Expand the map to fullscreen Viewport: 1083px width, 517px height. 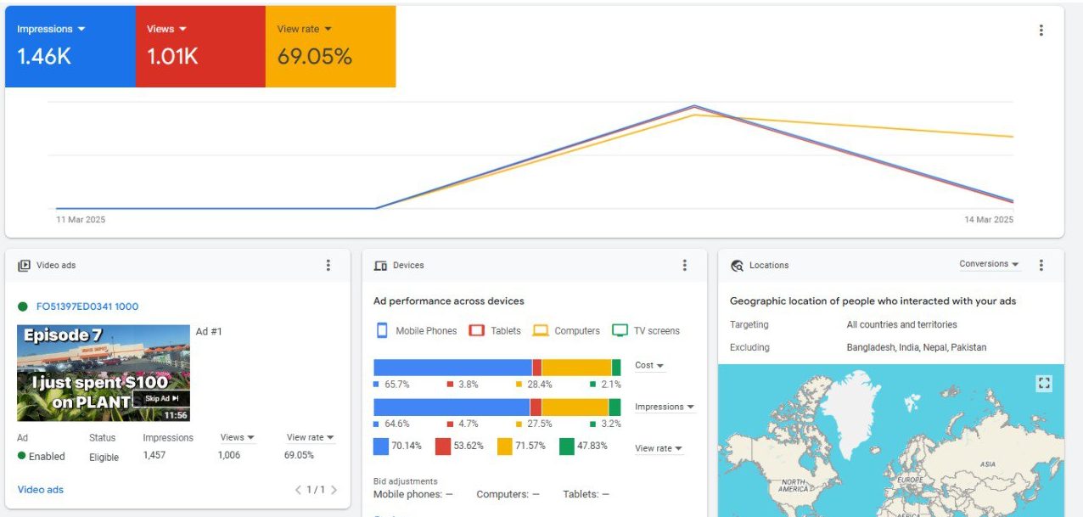1044,384
